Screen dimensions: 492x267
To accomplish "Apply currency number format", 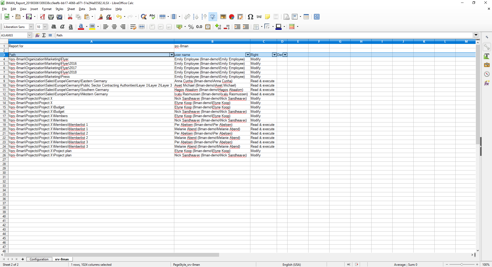I will tap(179, 27).
